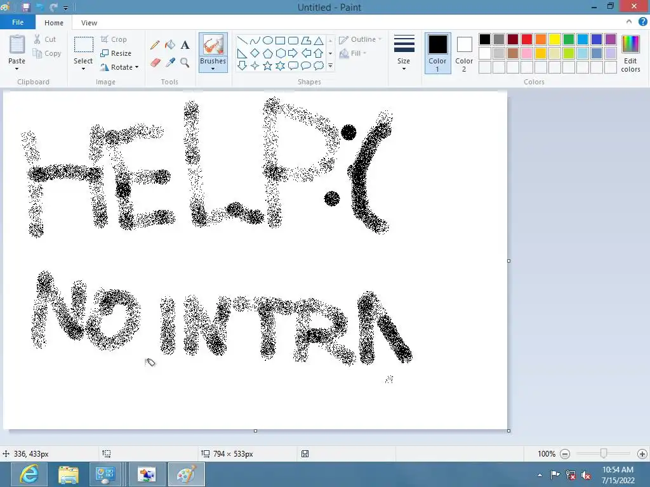
Task: Select the Fill with color bucket tool
Action: tap(170, 45)
